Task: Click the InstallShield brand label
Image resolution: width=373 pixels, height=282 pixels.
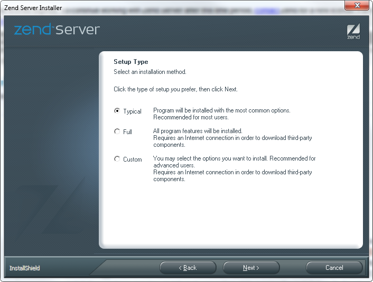Action: pos(24,268)
